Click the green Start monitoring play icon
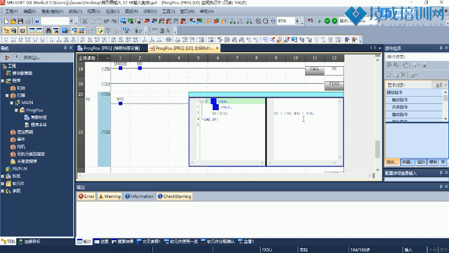The image size is (449, 253). (x=320, y=21)
